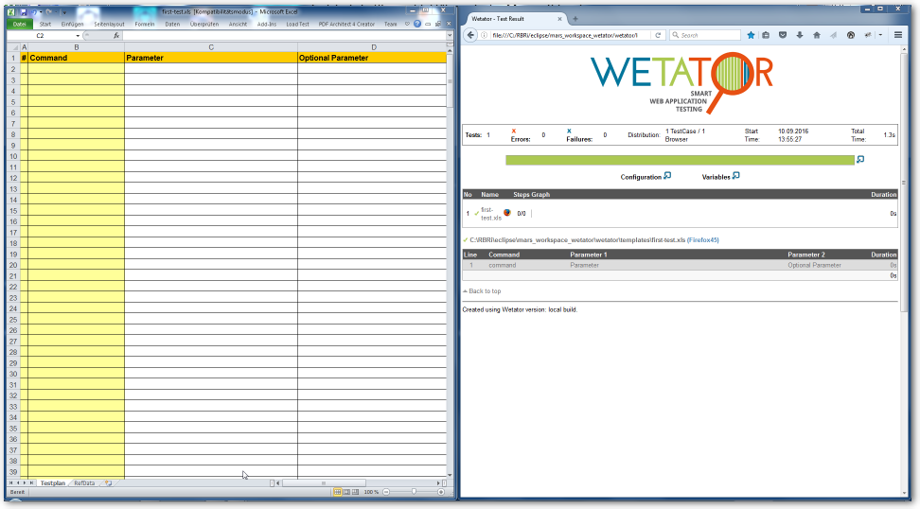This screenshot has width=920, height=509.
Task: Click the Excel save icon
Action: coord(24,12)
